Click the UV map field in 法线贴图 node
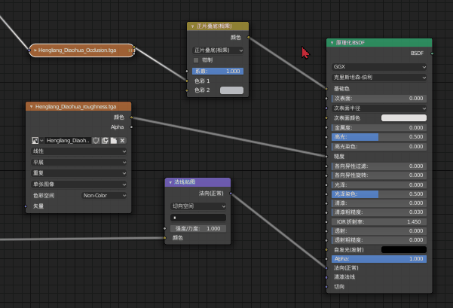This screenshot has width=453, height=308. tap(198, 218)
